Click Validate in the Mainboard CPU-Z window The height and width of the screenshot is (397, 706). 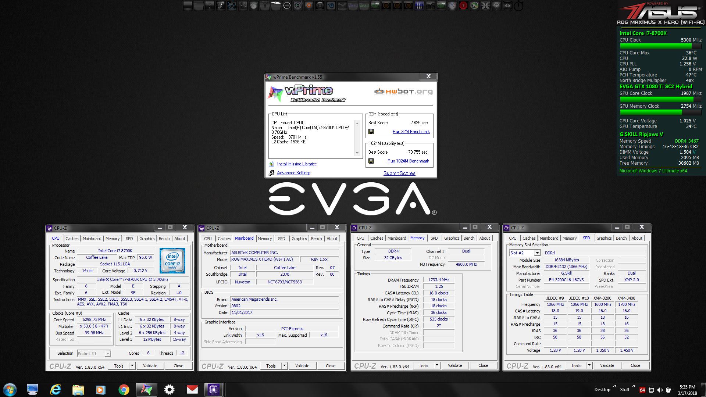[x=302, y=366]
